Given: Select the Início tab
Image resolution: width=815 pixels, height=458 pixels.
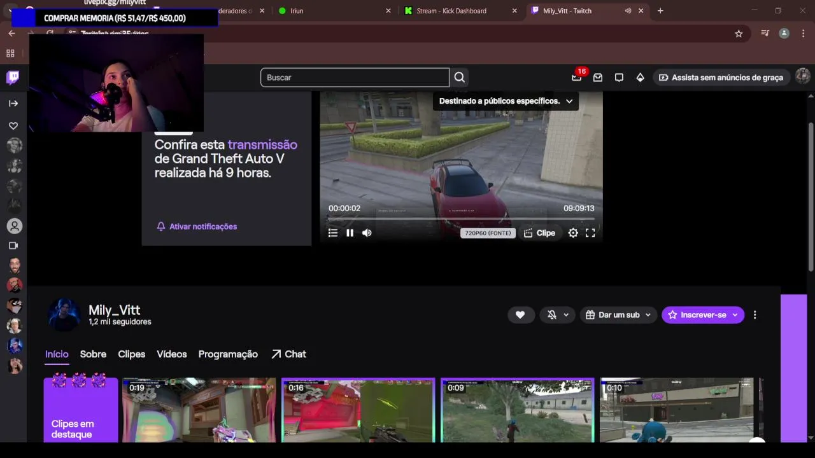Looking at the screenshot, I should pyautogui.click(x=57, y=354).
